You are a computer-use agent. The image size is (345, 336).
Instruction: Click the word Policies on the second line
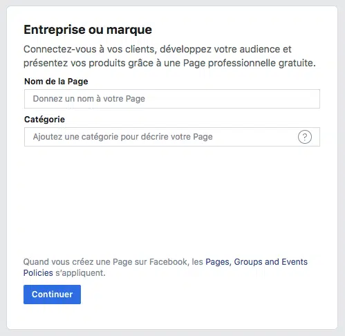tap(38, 273)
